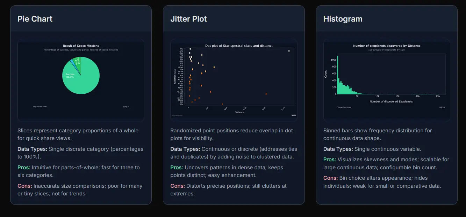Viewport: 466px width, 217px height.
Task: Click the "Spectral class" y-axis title
Action: 175,76
